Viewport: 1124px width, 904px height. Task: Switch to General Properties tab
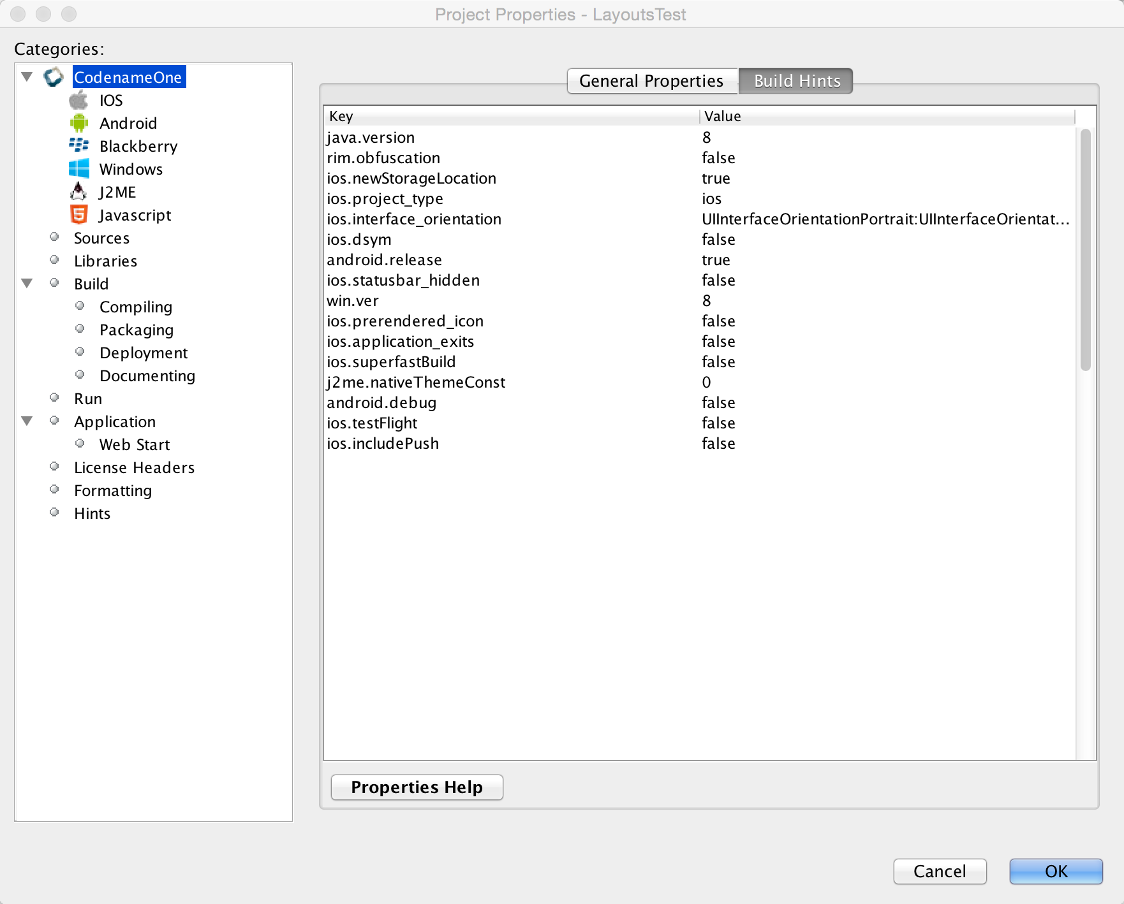click(x=651, y=81)
